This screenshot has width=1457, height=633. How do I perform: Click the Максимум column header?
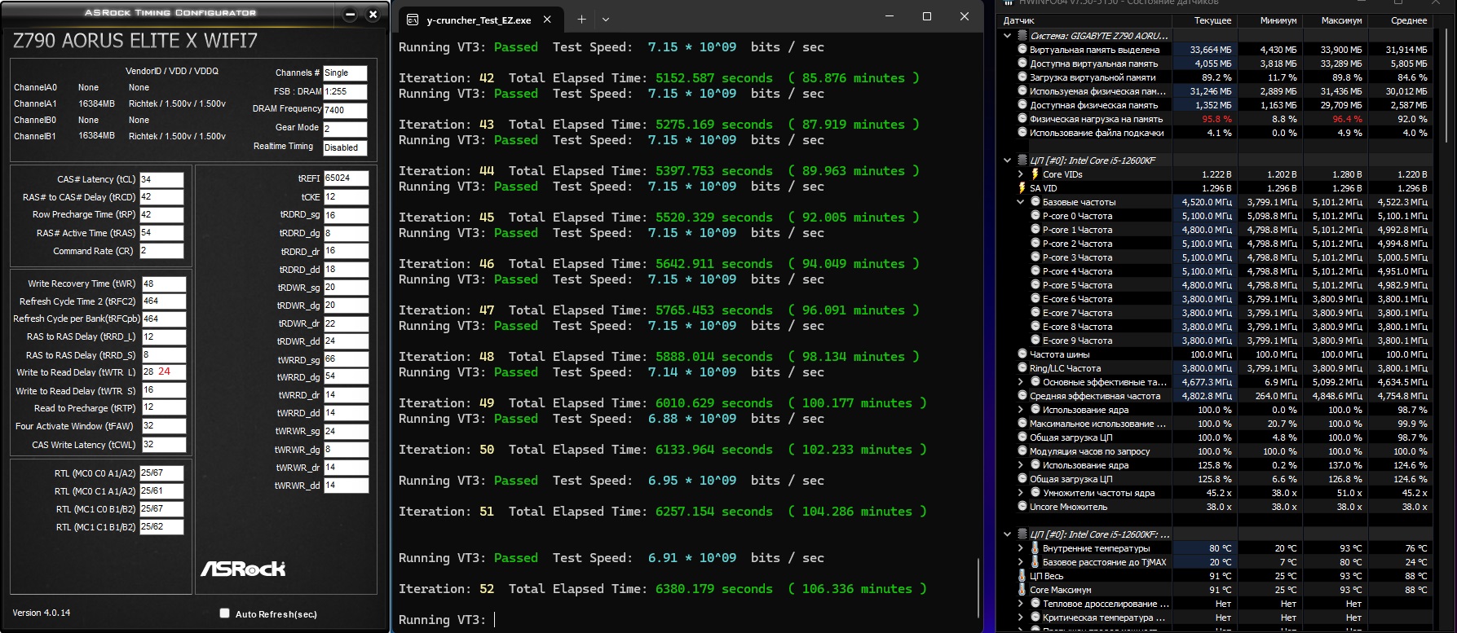coord(1335,20)
